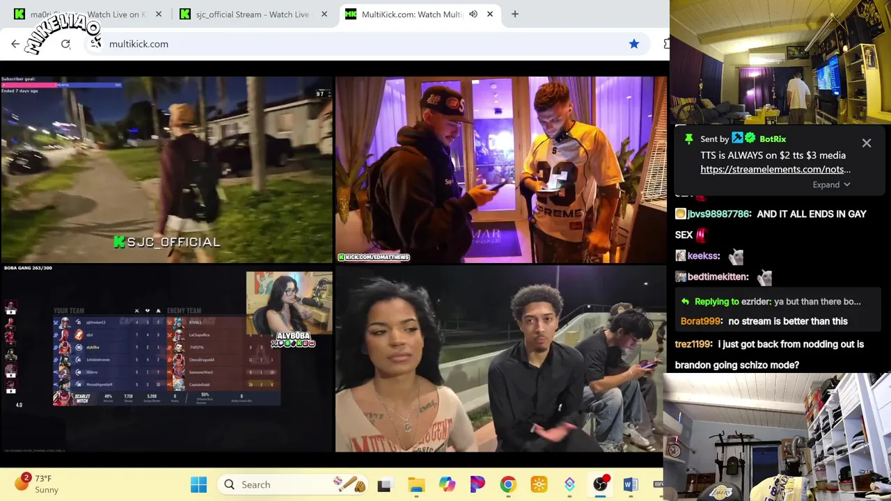
Task: Close the MultiKick.com tab
Action: tap(490, 14)
